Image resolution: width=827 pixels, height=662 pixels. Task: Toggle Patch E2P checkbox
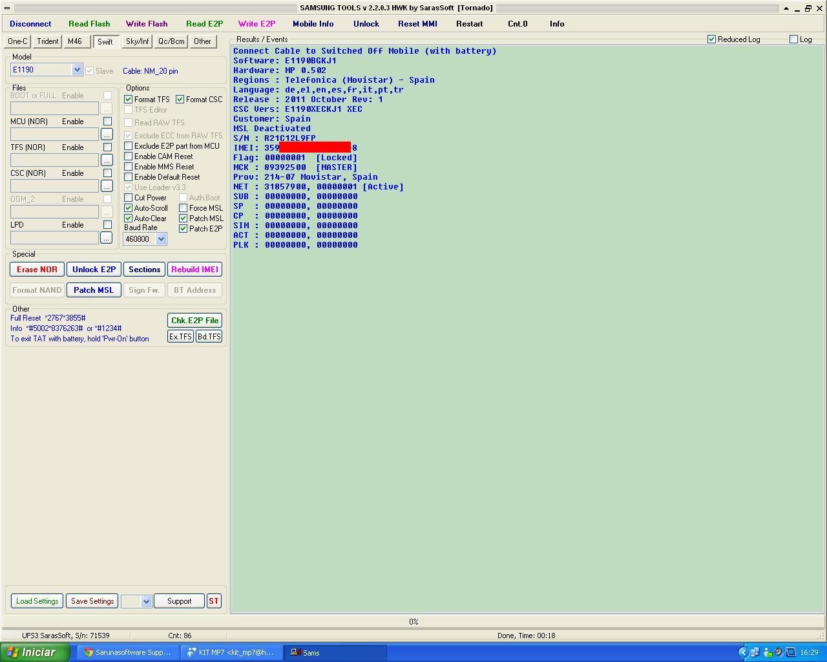pyautogui.click(x=183, y=229)
